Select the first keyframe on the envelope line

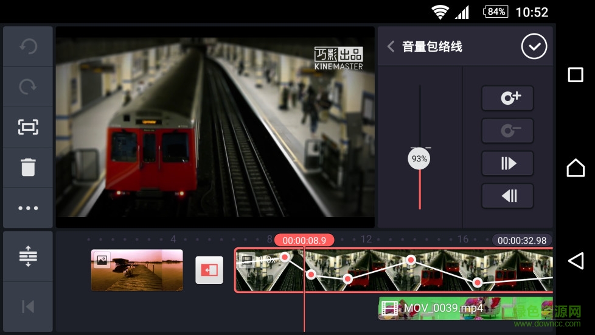pos(285,257)
